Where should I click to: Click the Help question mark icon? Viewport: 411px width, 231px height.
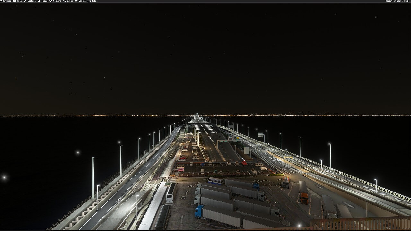(x=89, y=1)
